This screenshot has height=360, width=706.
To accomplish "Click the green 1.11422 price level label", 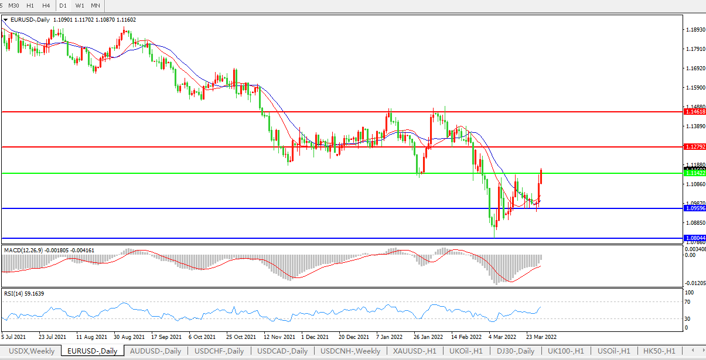I will click(x=695, y=173).
